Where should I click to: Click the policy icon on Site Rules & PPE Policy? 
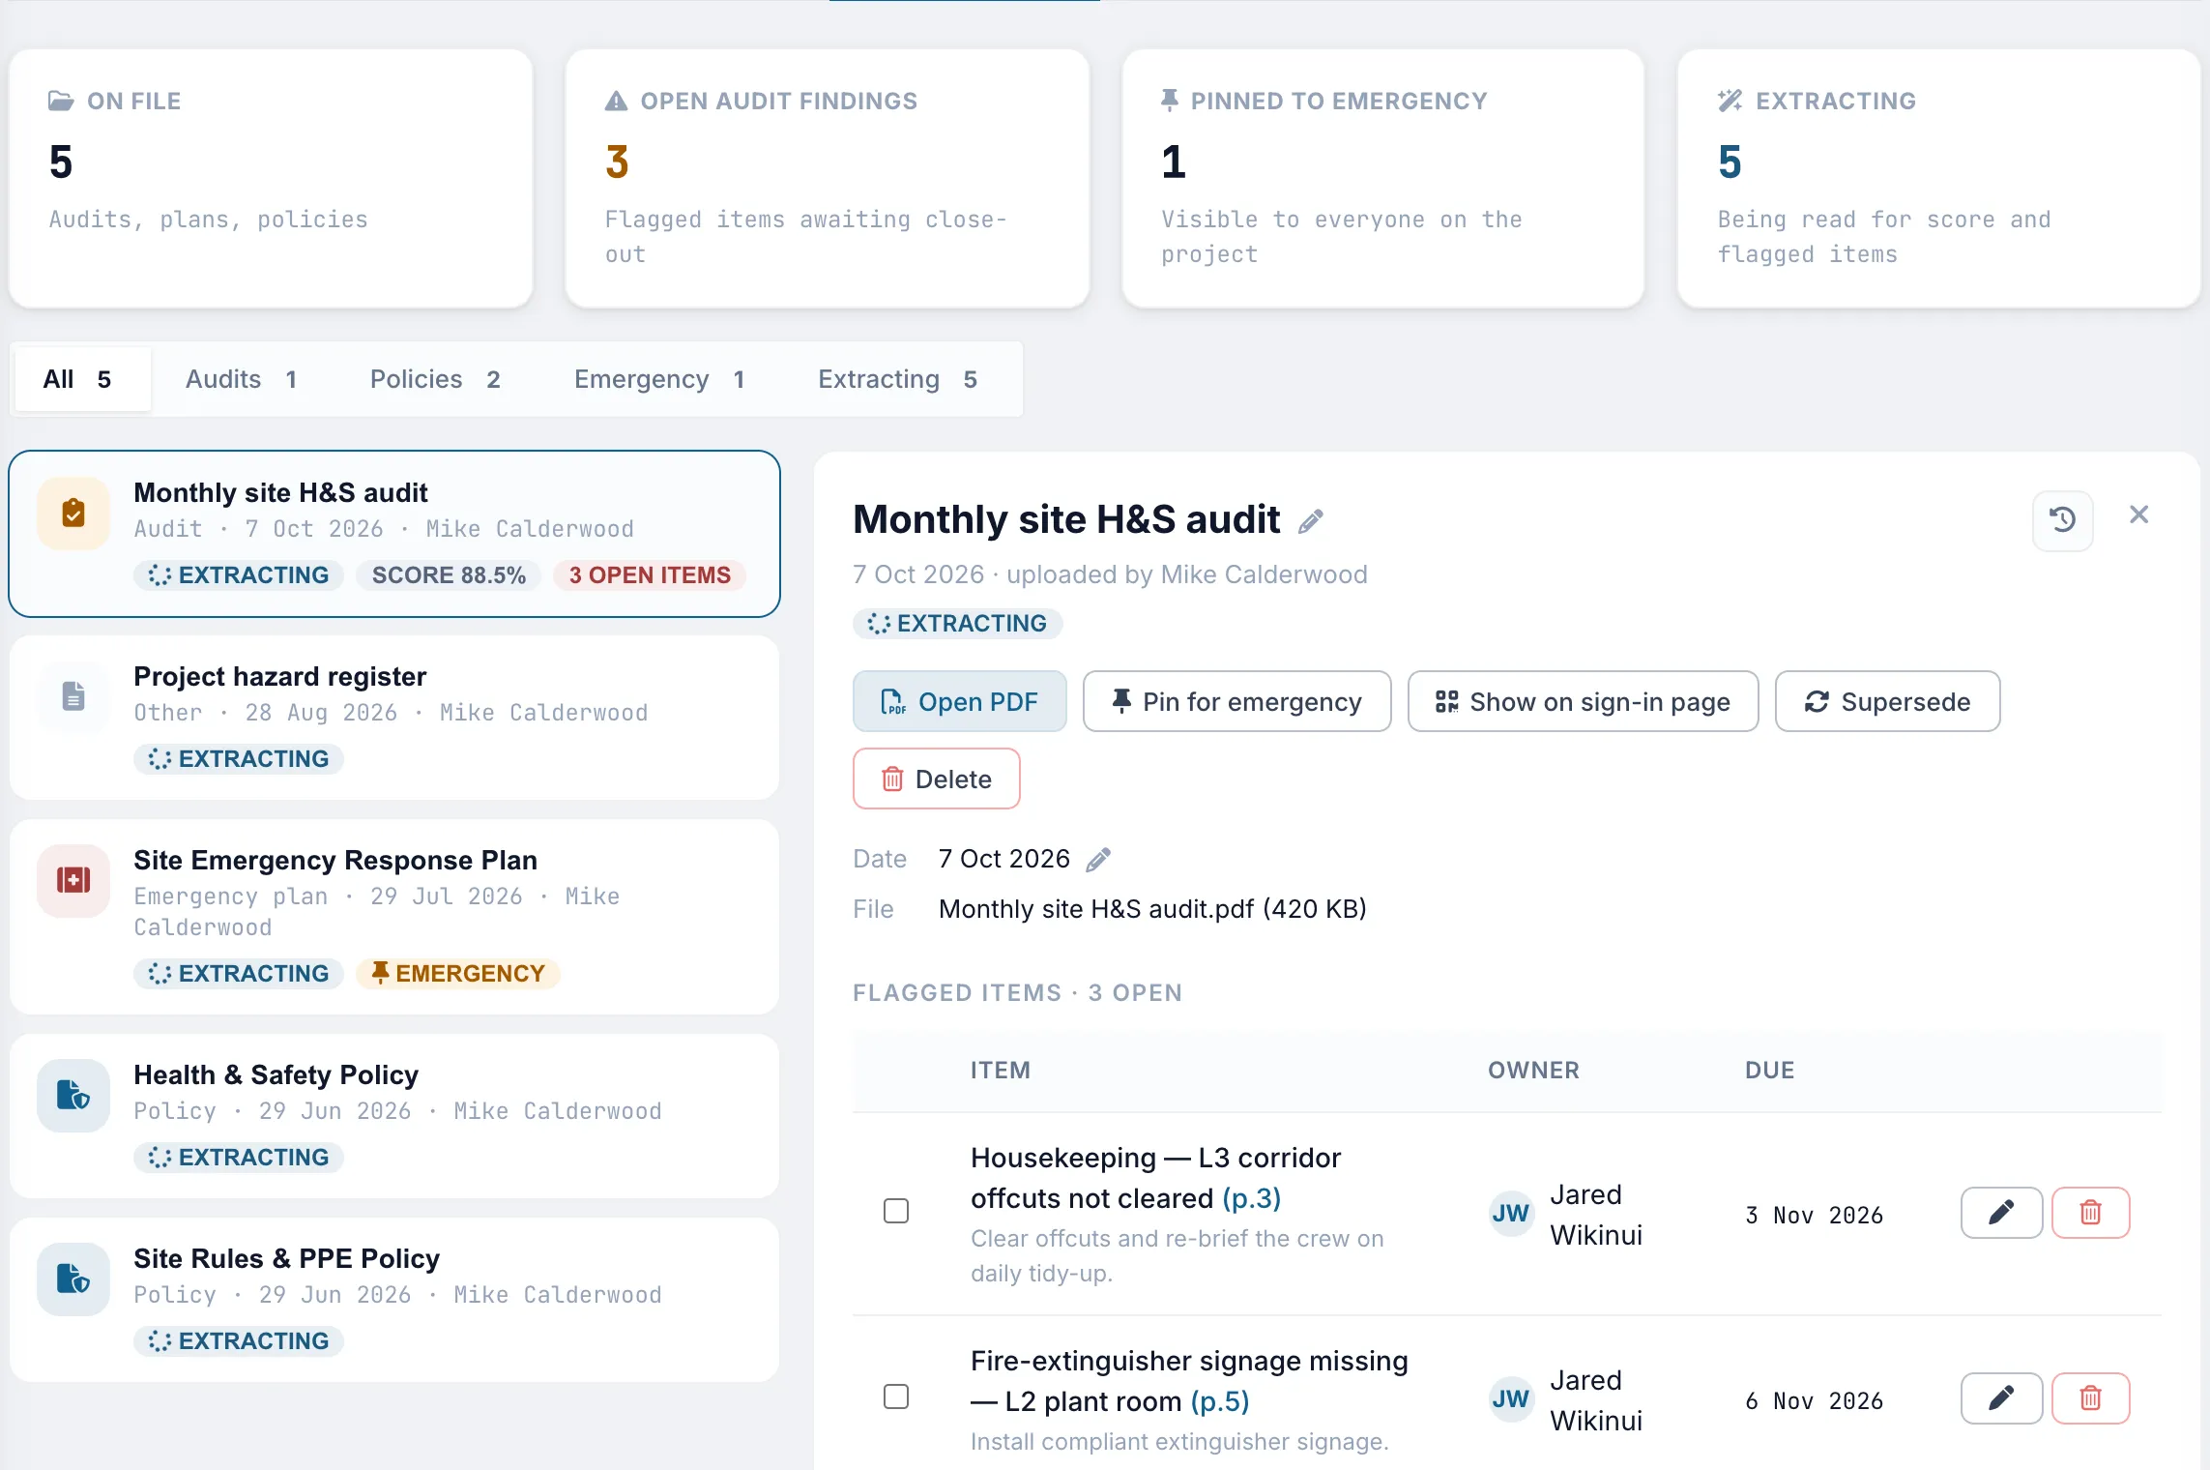click(x=73, y=1279)
